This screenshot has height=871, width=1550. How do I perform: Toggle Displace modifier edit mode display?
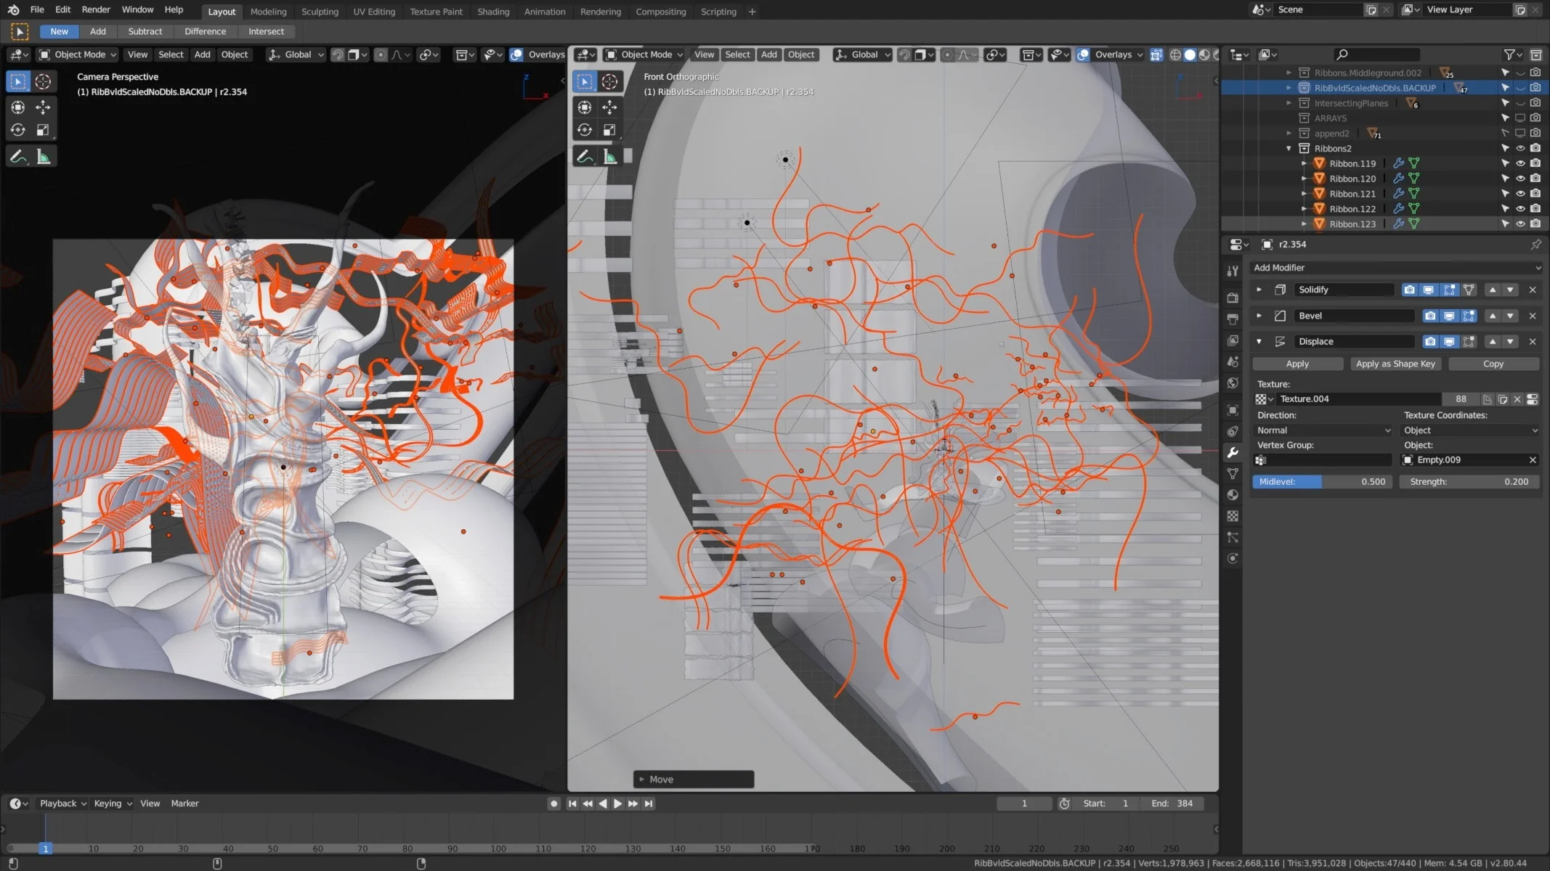point(1469,342)
